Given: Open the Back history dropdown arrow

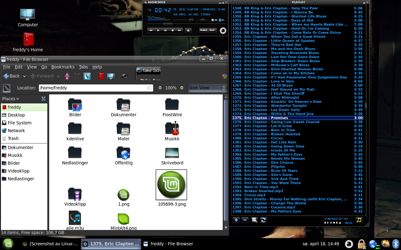Looking at the screenshot, I should pos(24,76).
